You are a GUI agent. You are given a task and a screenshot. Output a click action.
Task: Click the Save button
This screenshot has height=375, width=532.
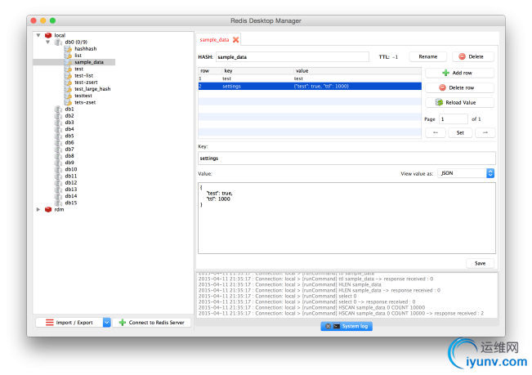[480, 263]
